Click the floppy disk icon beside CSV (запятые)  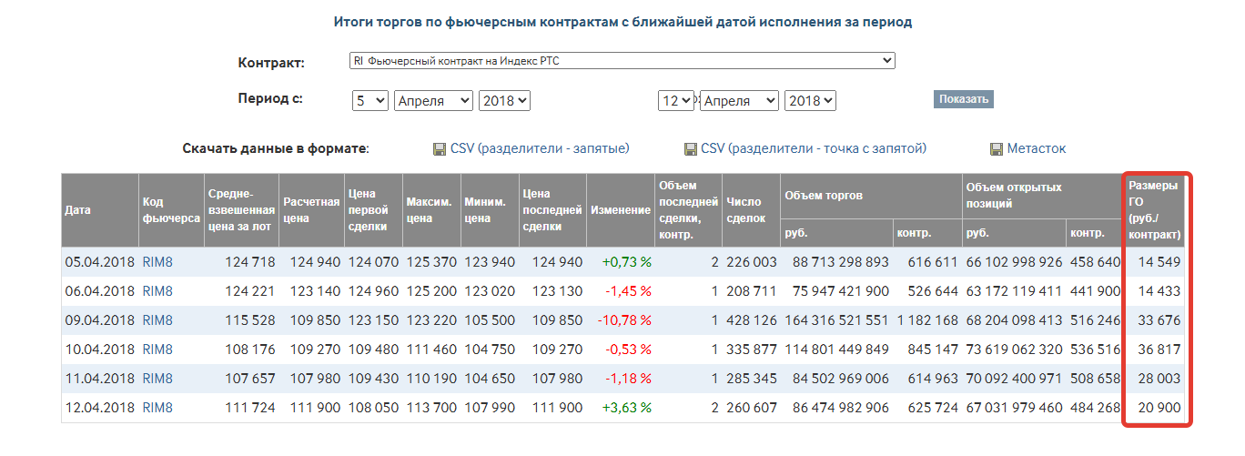click(440, 148)
